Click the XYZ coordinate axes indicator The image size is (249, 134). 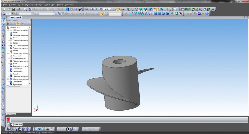(36, 108)
